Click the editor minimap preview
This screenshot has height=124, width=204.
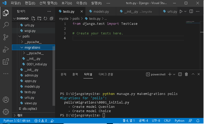point(193,22)
